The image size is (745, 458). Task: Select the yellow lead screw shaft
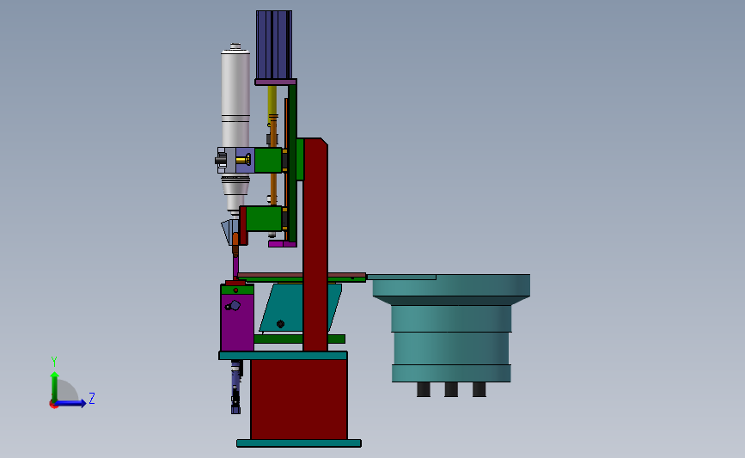coord(272,101)
